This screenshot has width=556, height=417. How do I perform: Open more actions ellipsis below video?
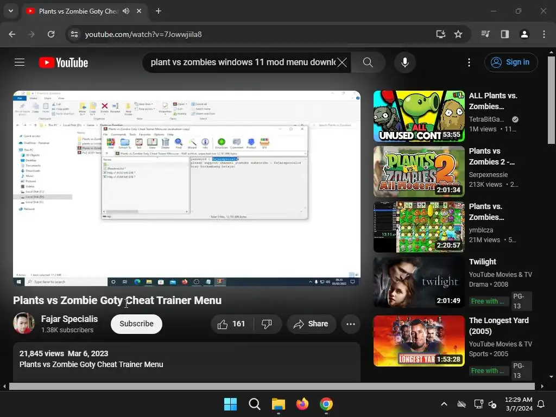351,324
